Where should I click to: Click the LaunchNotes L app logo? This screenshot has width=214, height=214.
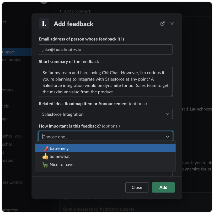(44, 24)
